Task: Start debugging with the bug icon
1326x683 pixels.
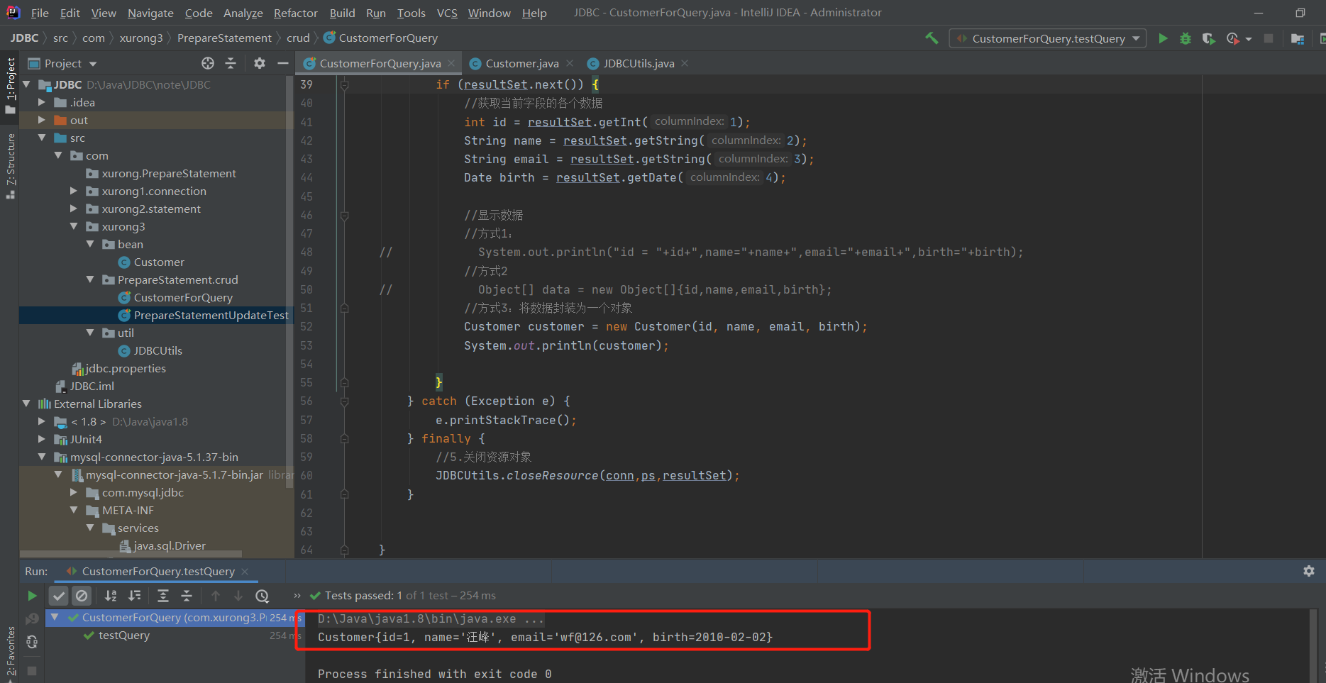Action: (1186, 38)
